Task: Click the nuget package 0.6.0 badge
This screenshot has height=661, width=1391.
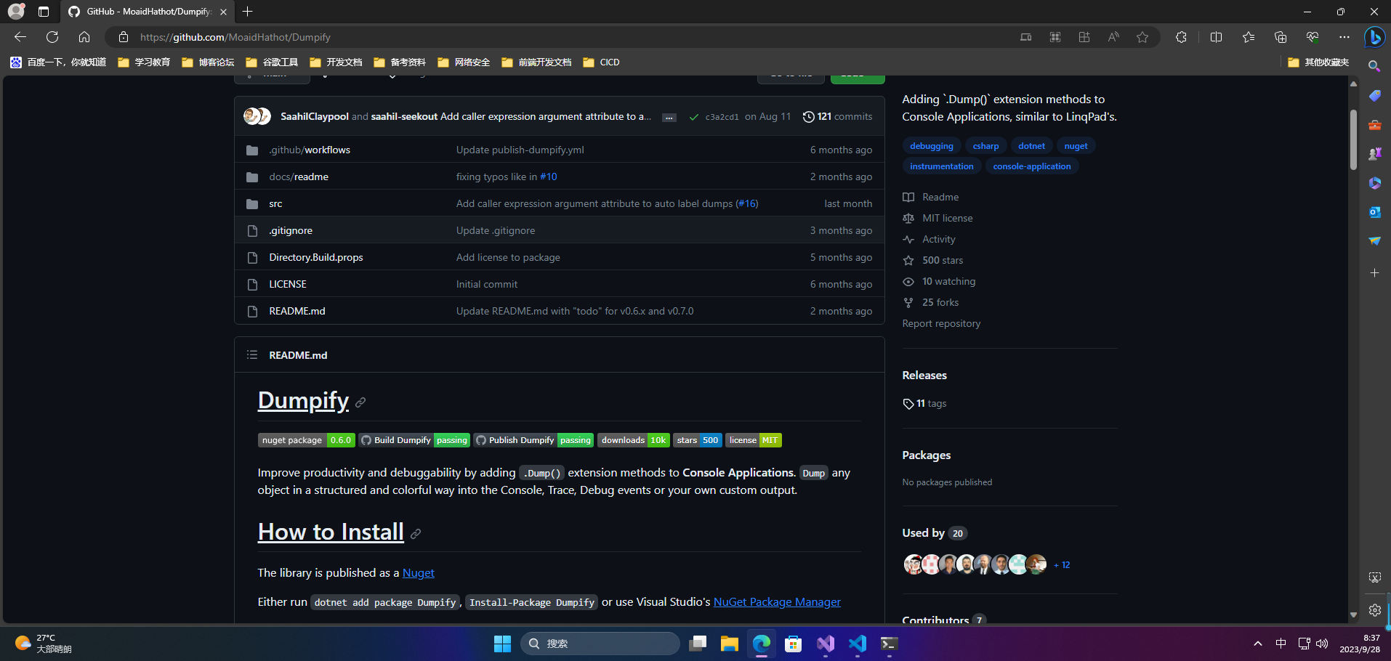Action: click(306, 440)
